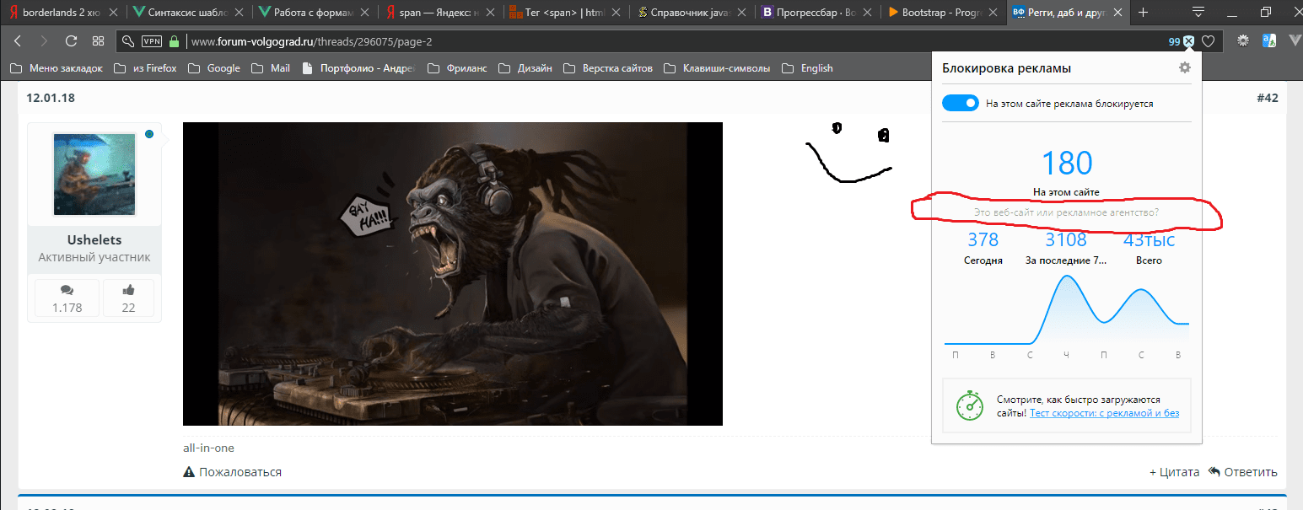Report the post via Пожаловаться
Image resolution: width=1303 pixels, height=510 pixels.
point(233,472)
